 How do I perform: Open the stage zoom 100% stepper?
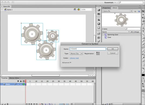click(x=94, y=9)
